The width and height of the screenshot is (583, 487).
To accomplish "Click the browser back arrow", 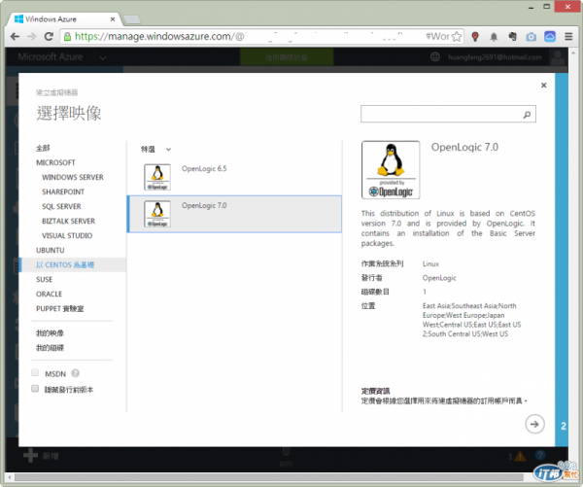I will click(x=15, y=37).
